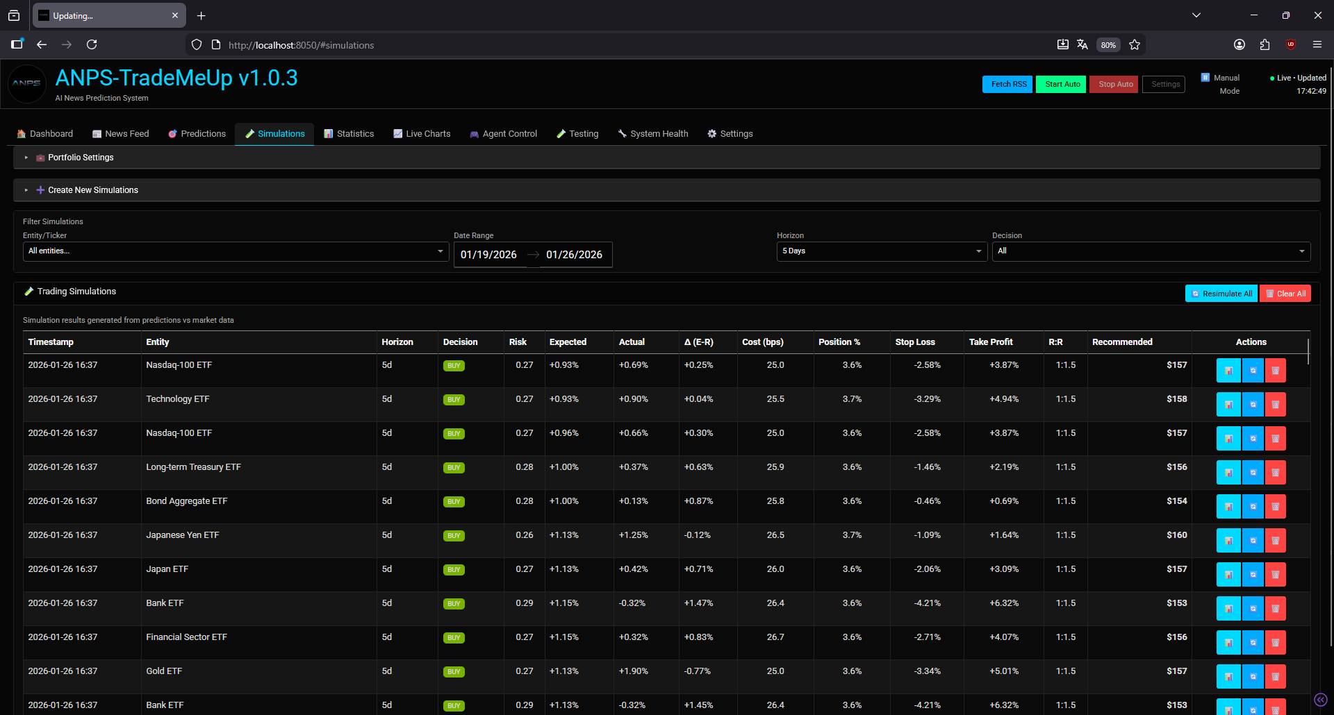
Task: Open the Decision filter dropdown
Action: pos(1151,251)
